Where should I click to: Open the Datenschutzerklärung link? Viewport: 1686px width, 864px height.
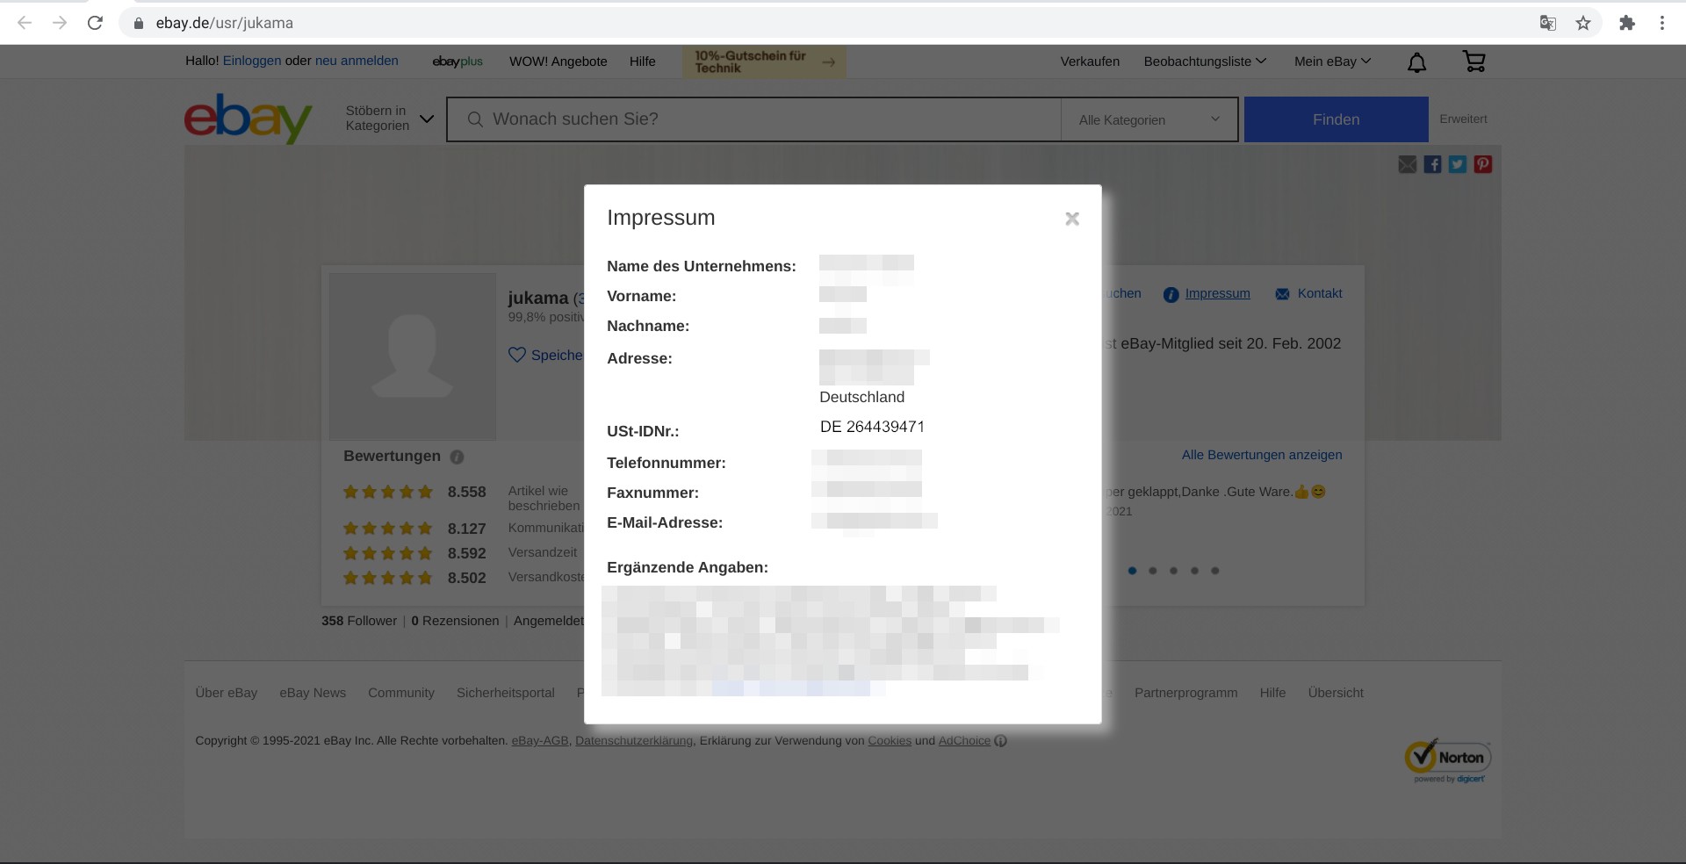pos(634,741)
